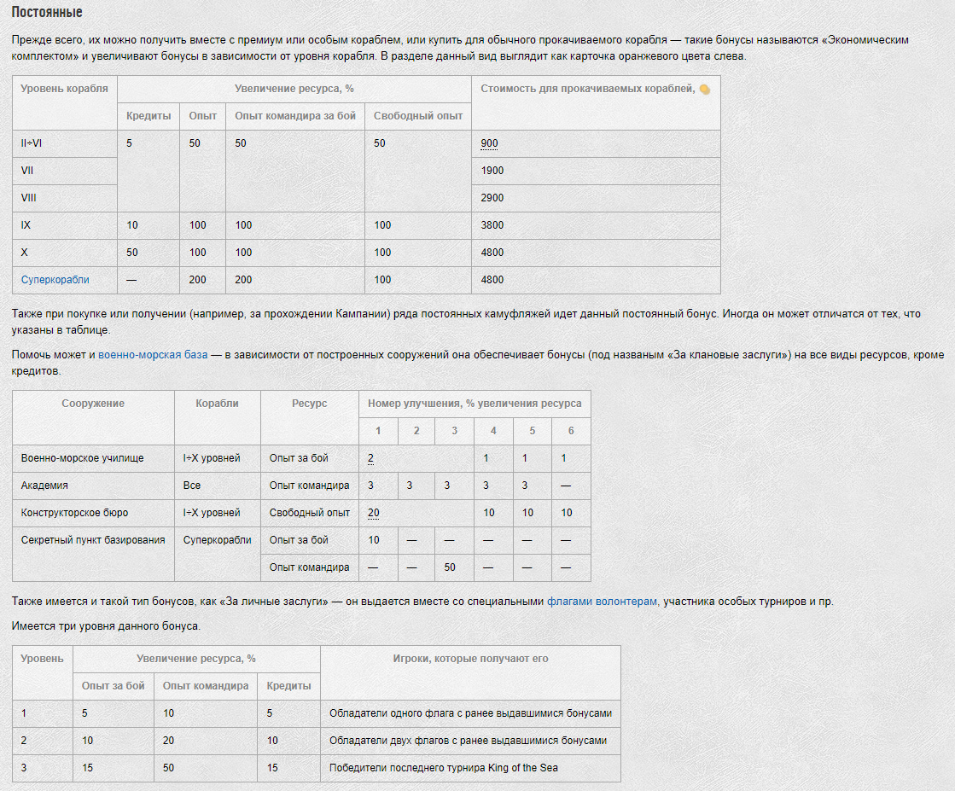955x791 pixels.
Task: Open the Суперкорабли link
Action: (x=55, y=280)
